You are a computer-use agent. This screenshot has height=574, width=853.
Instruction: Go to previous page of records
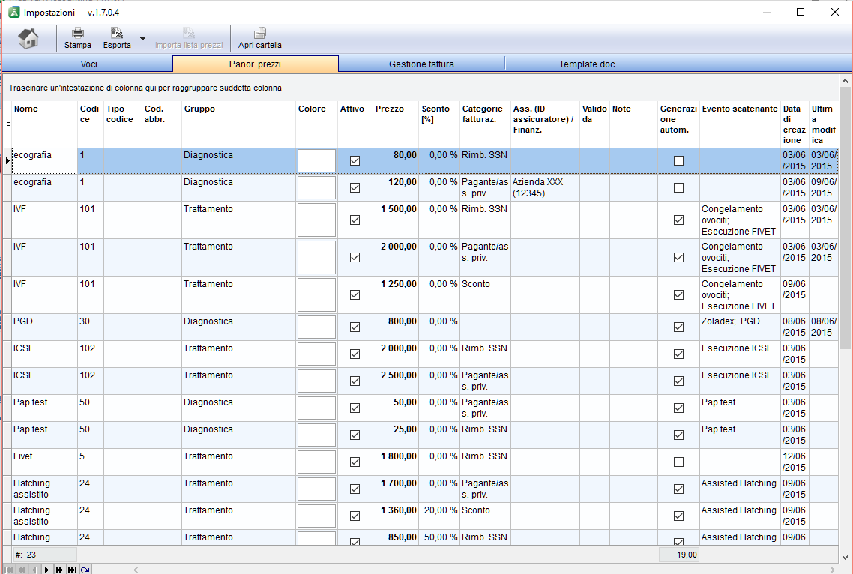click(x=22, y=570)
